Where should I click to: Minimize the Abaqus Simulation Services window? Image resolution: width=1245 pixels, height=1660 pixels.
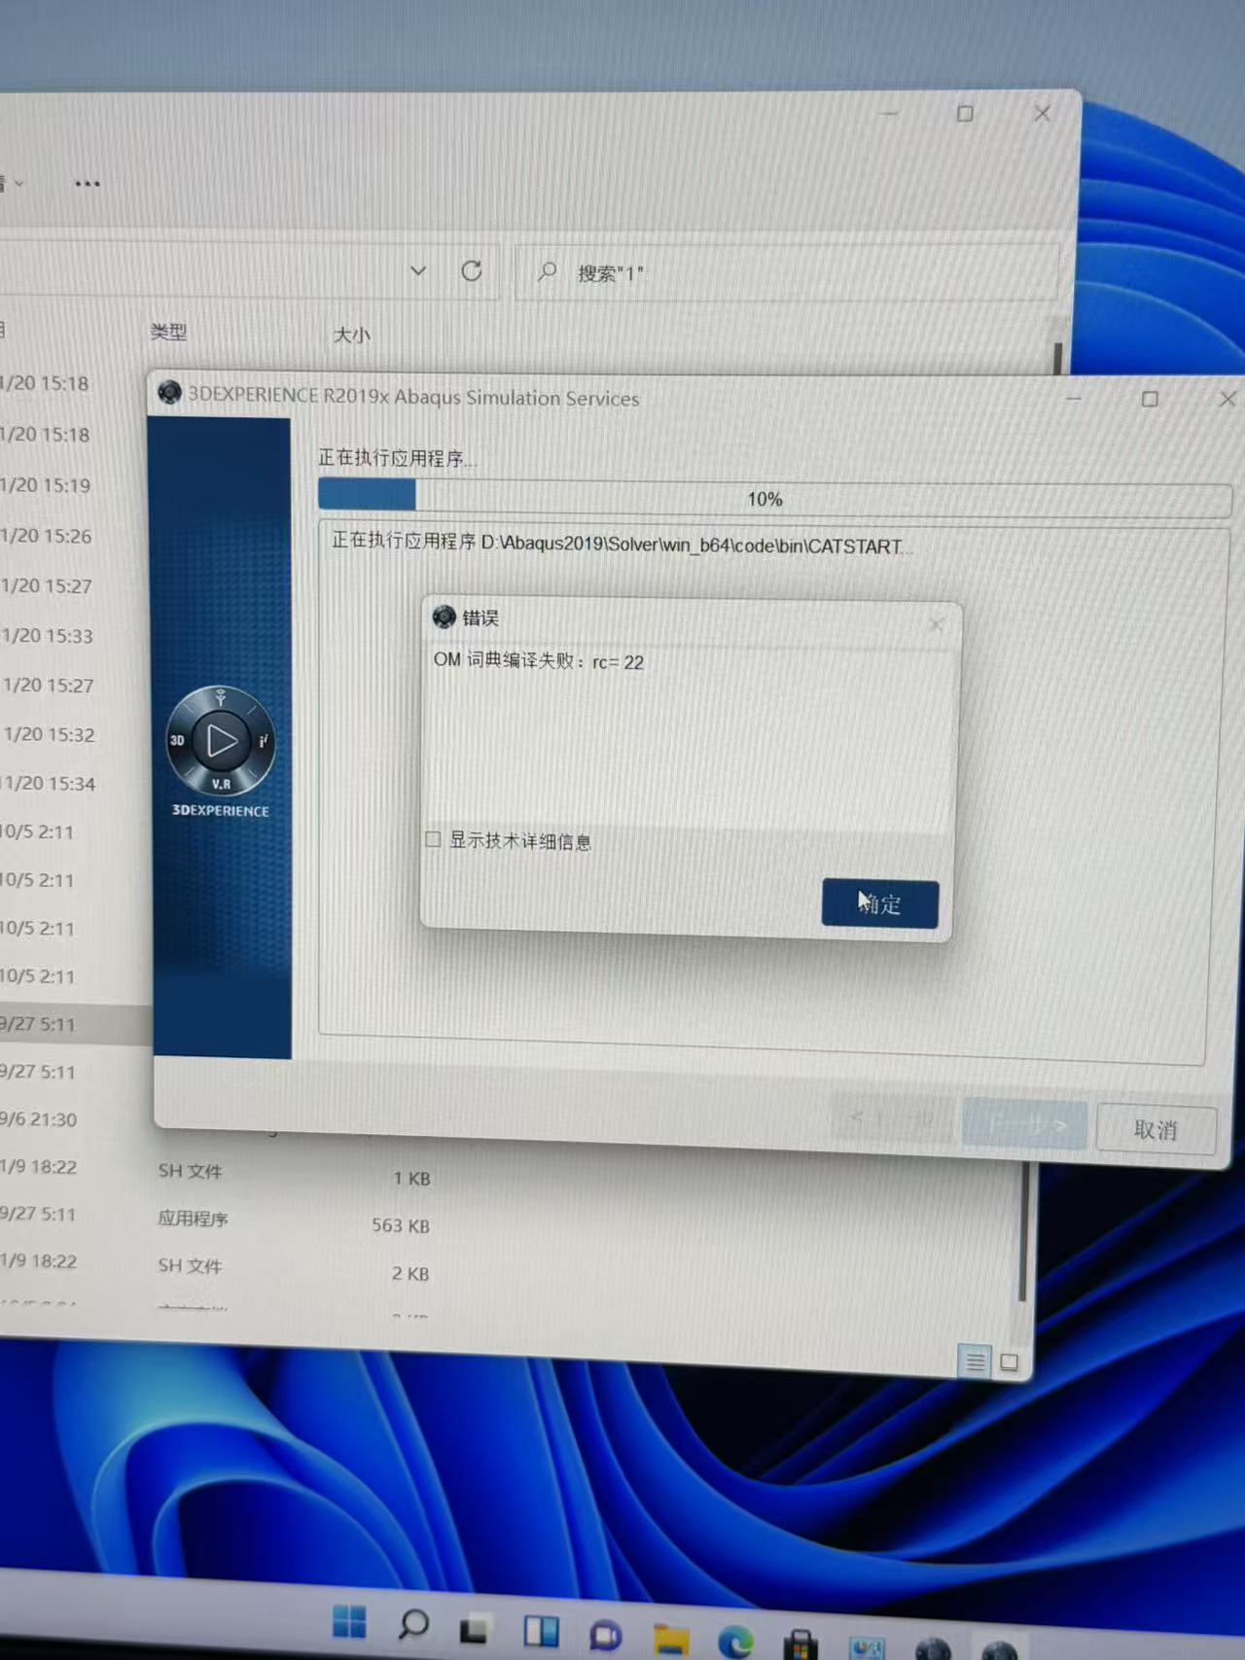point(1074,399)
